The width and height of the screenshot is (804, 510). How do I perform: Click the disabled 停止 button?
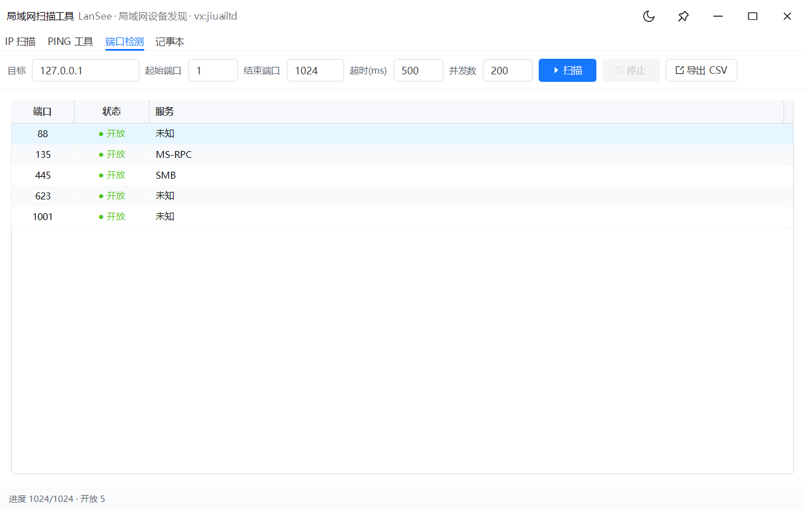631,70
